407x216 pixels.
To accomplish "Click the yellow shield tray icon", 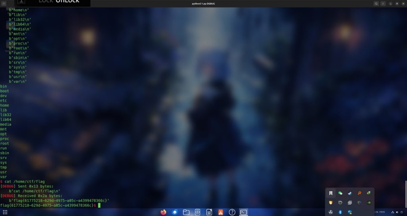I will pos(331,203).
